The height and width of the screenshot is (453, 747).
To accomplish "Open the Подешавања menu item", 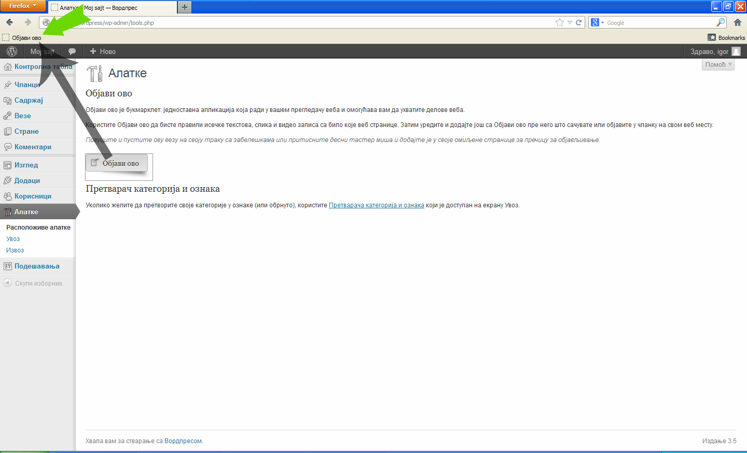I will point(37,266).
